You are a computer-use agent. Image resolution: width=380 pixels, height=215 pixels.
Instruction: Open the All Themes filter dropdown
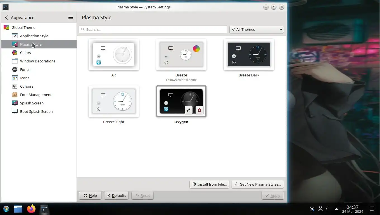256,29
